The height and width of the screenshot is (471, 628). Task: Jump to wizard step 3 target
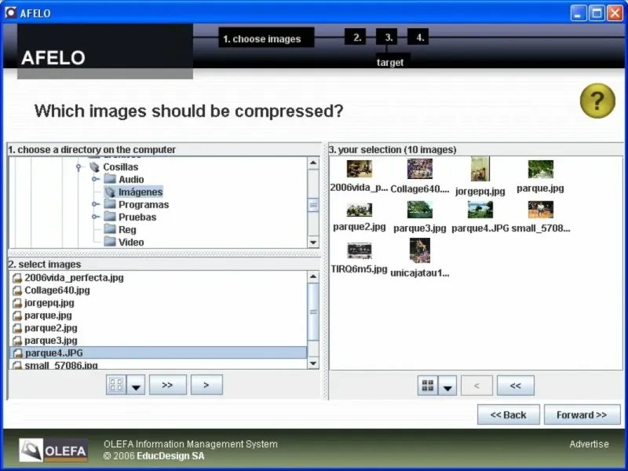(x=387, y=37)
